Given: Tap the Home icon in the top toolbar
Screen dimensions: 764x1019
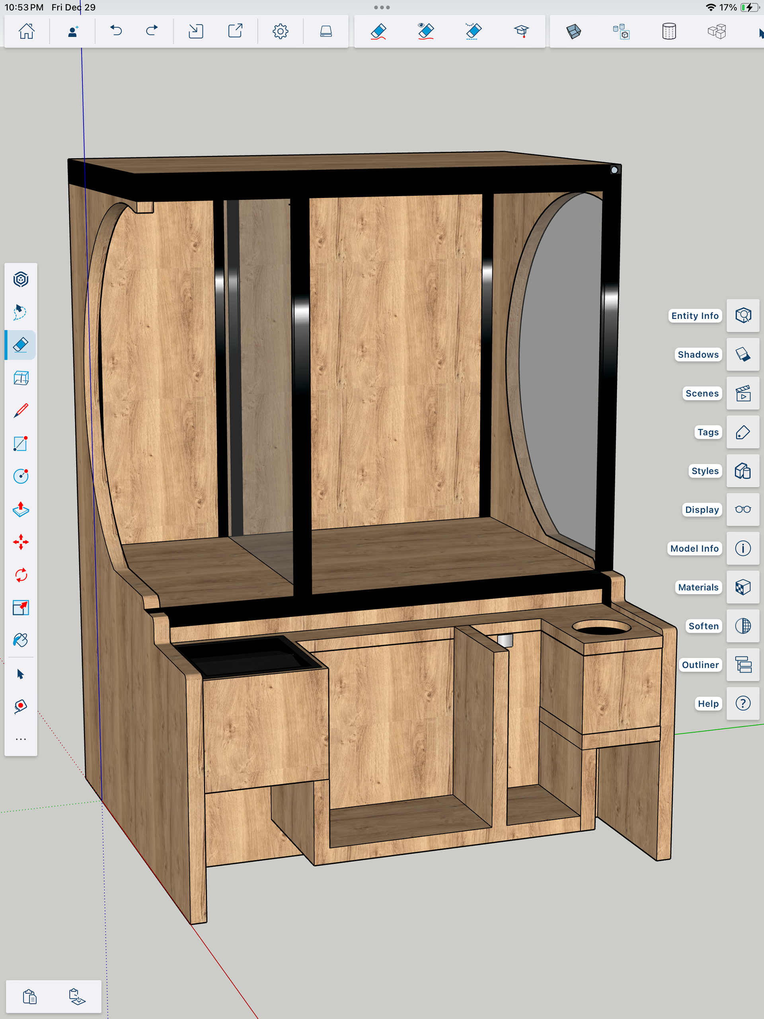Looking at the screenshot, I should coord(26,31).
